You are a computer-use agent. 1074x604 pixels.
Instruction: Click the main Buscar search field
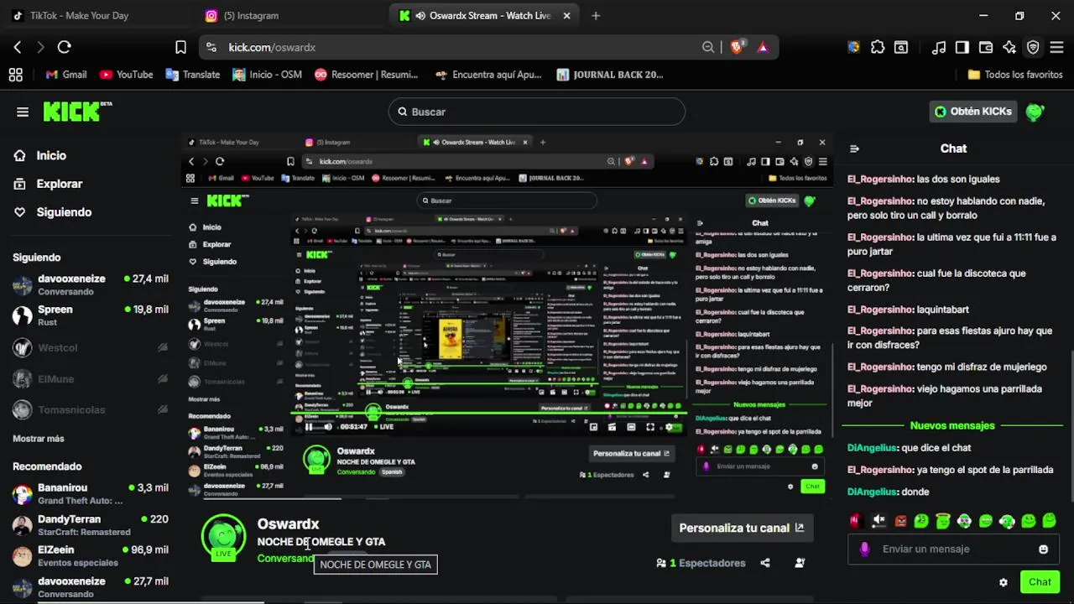537,112
